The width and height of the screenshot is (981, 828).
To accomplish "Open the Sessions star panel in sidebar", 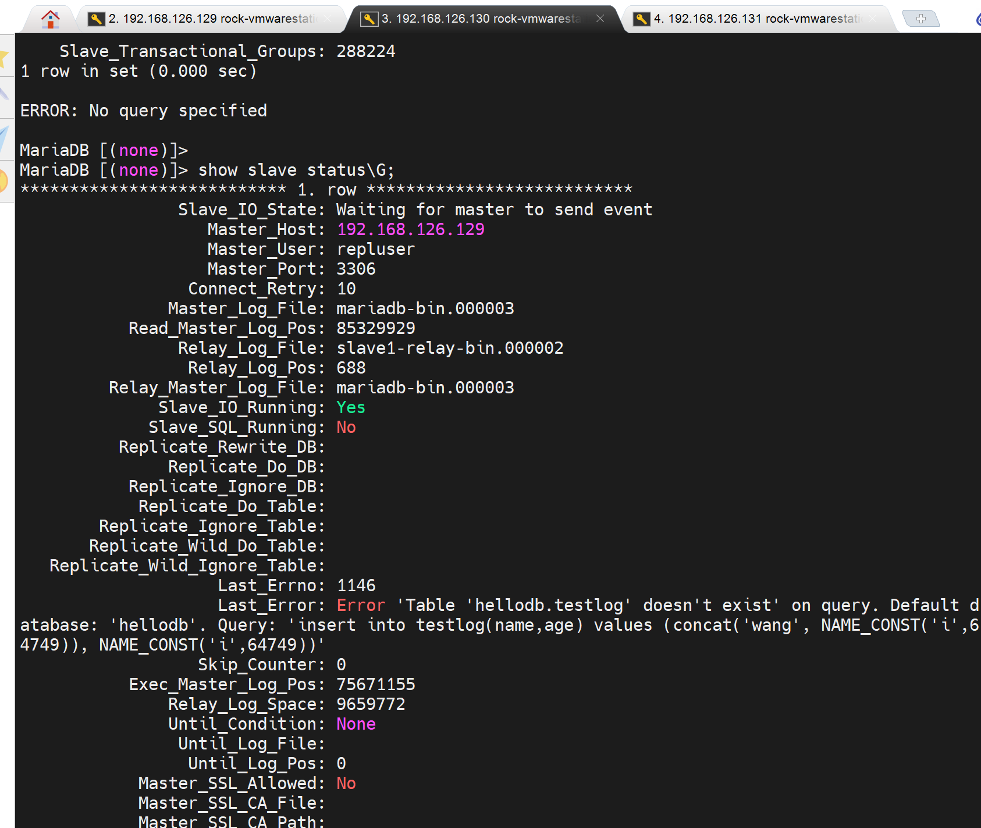I will pos(4,57).
